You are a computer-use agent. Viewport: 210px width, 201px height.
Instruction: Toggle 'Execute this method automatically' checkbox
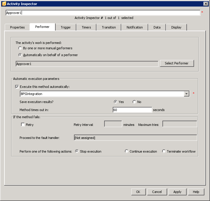pos(17,87)
